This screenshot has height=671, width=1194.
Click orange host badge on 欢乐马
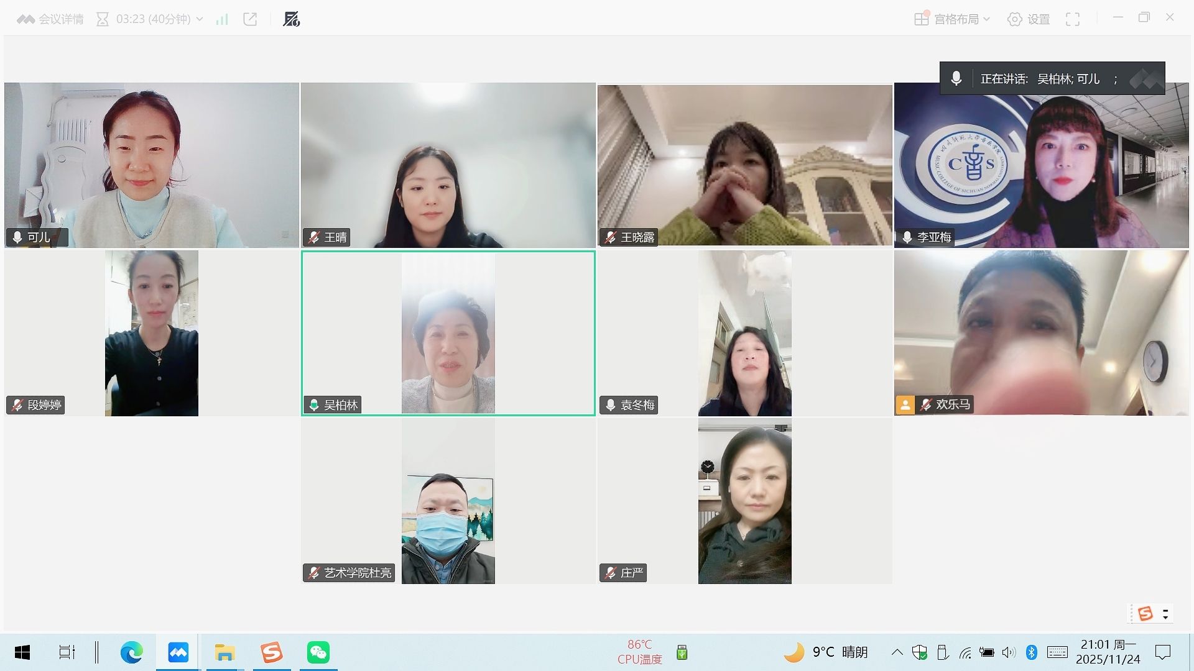coord(905,405)
